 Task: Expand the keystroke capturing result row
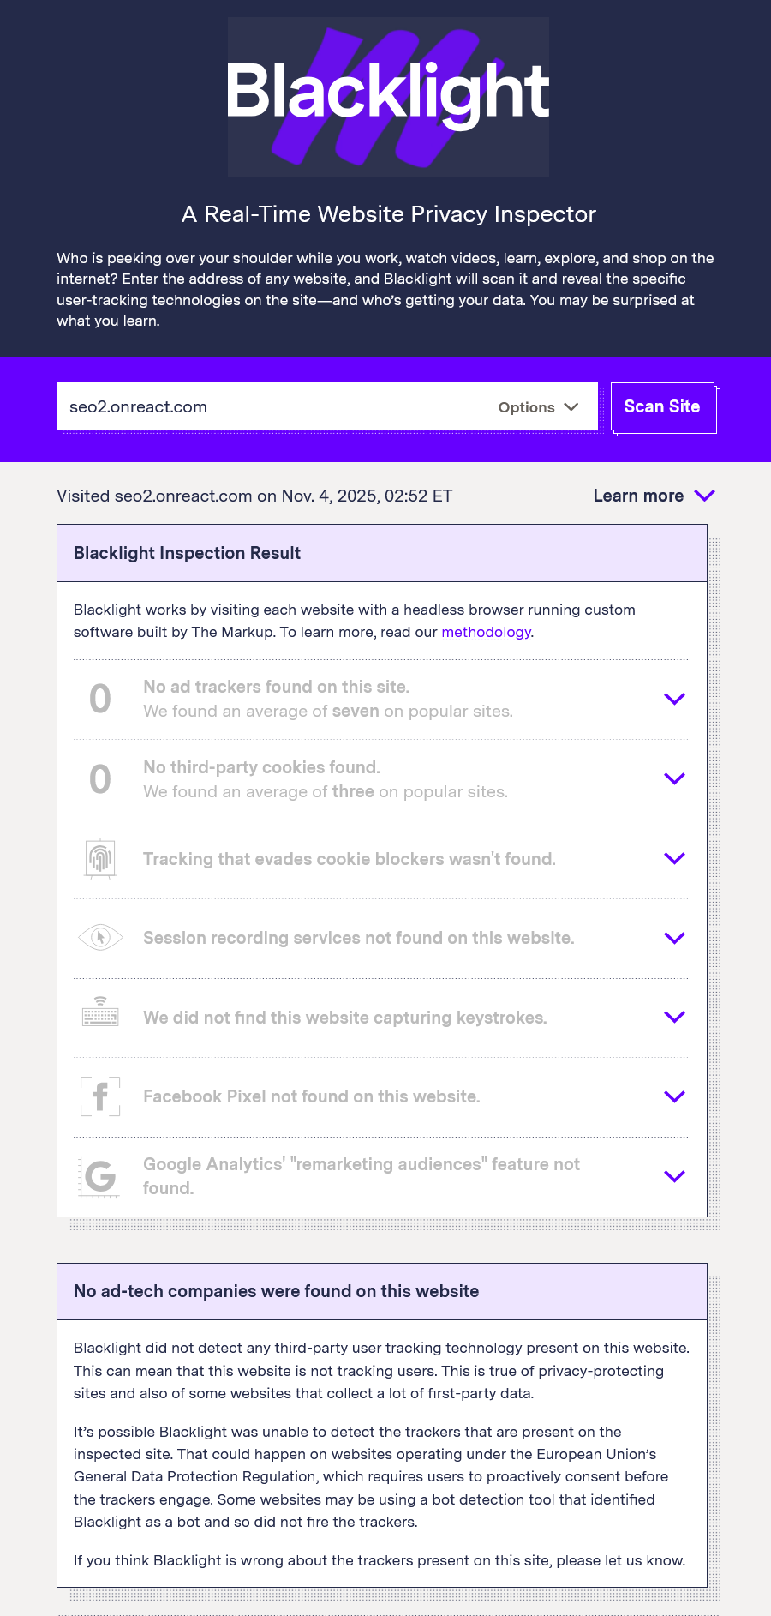[674, 1017]
